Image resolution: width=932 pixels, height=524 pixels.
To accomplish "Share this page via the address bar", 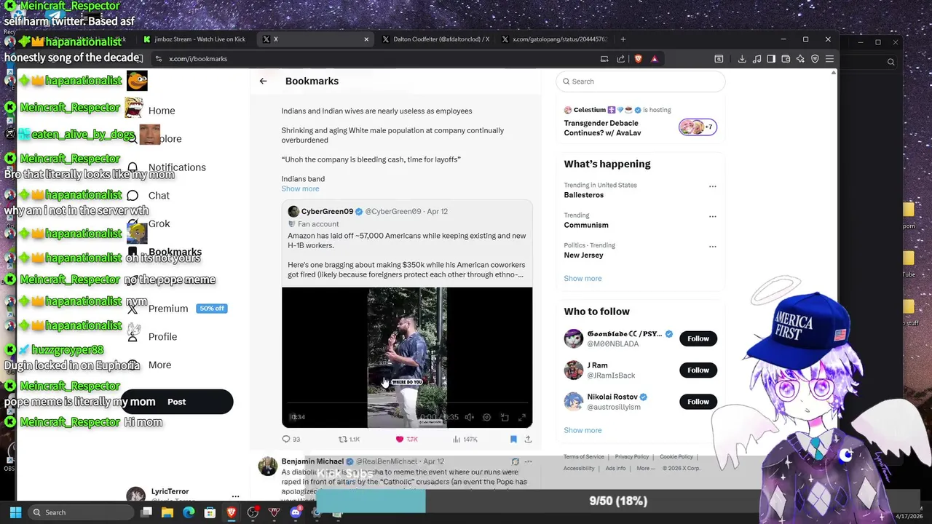I will point(620,59).
